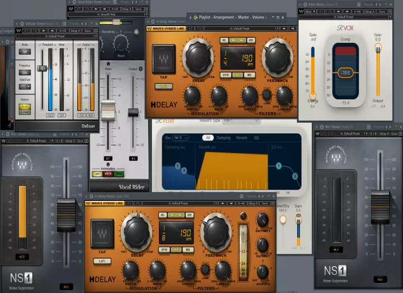Tap the TAP tempo pad on the lower H-Delay
The height and width of the screenshot is (293, 403).
(102, 234)
